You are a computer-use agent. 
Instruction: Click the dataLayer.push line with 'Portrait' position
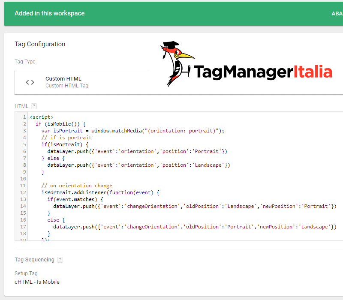[x=137, y=151]
